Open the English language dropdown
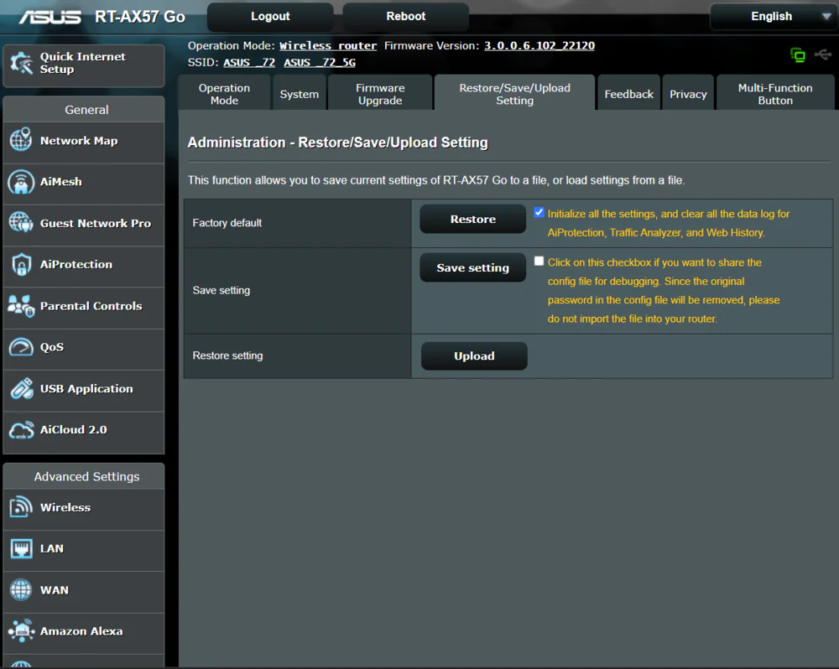Viewport: 839px width, 669px height. pyautogui.click(x=774, y=17)
